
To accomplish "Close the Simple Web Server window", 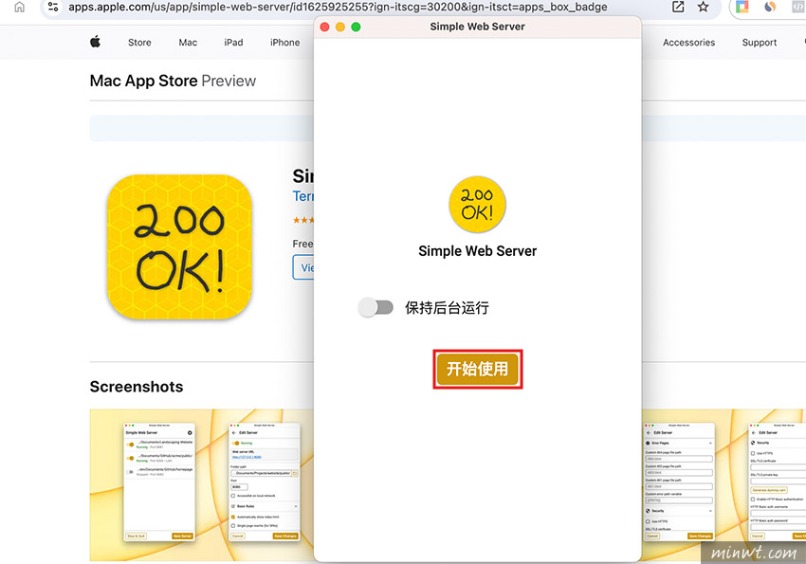I will [x=325, y=27].
